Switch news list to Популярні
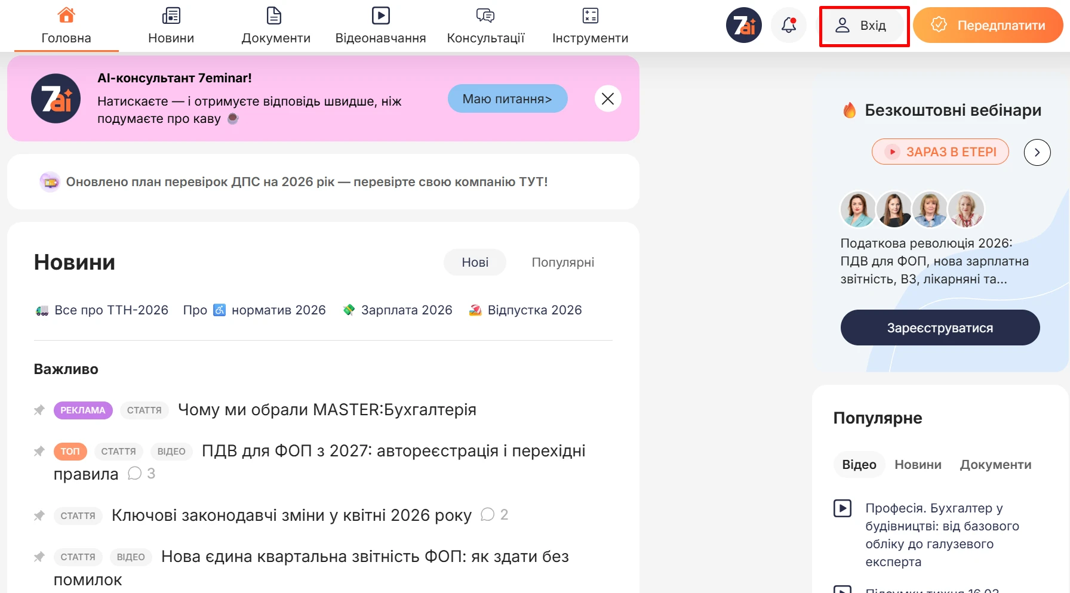1070x593 pixels. [562, 262]
